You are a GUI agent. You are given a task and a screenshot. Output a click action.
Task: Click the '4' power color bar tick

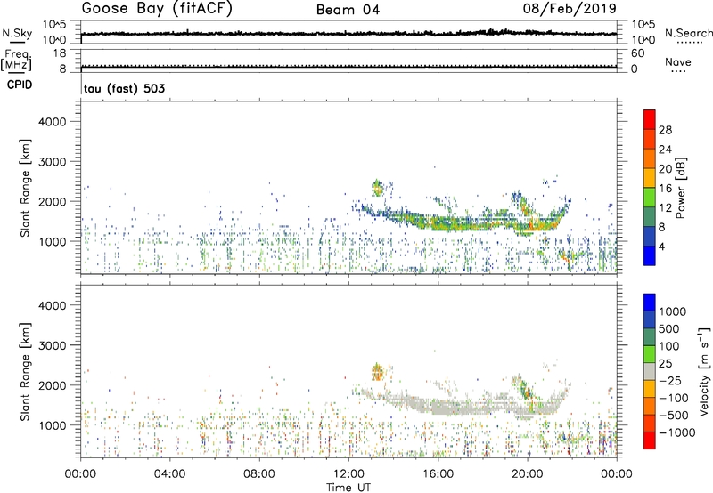pos(661,247)
